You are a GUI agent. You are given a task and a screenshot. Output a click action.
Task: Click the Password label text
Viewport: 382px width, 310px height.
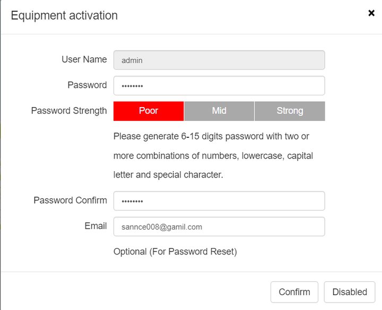click(x=87, y=85)
